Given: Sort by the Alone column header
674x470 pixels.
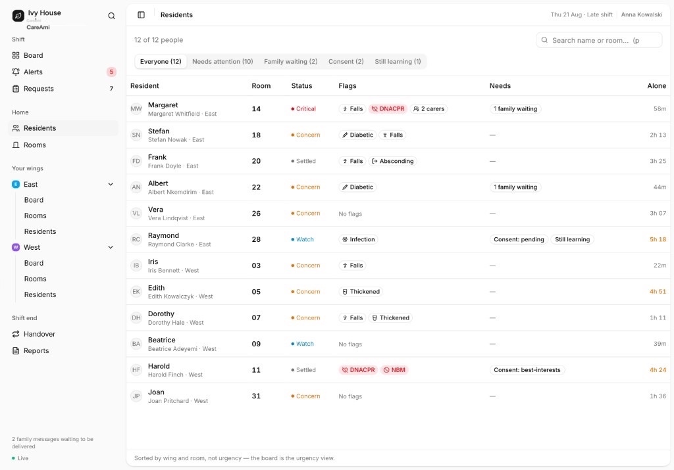Looking at the screenshot, I should pos(656,86).
